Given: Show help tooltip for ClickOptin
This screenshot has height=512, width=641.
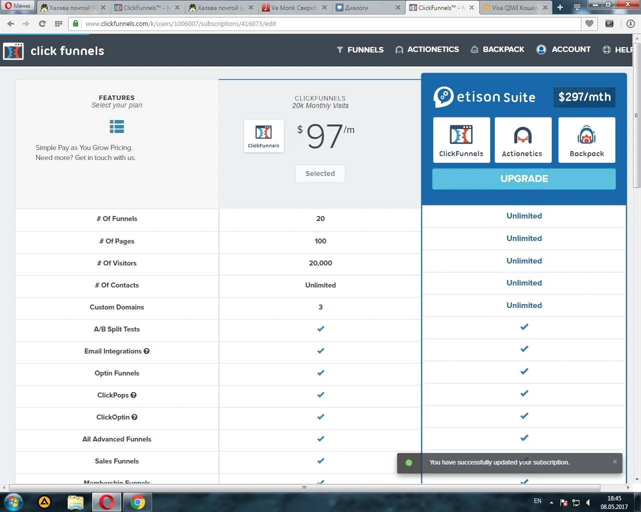Looking at the screenshot, I should (x=134, y=417).
